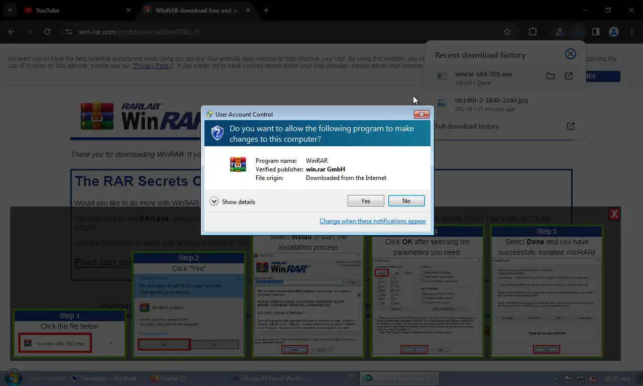Click nb14th-2-3840-2160.jpg thumbnail icon

442,103
